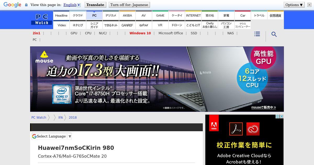Open the デジカメ tab
The height and width of the screenshot is (165, 314).
(x=111, y=15)
